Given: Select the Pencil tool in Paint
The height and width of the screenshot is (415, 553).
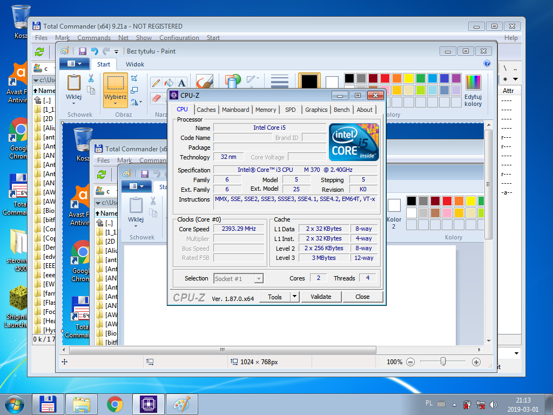Looking at the screenshot, I should pos(156,83).
